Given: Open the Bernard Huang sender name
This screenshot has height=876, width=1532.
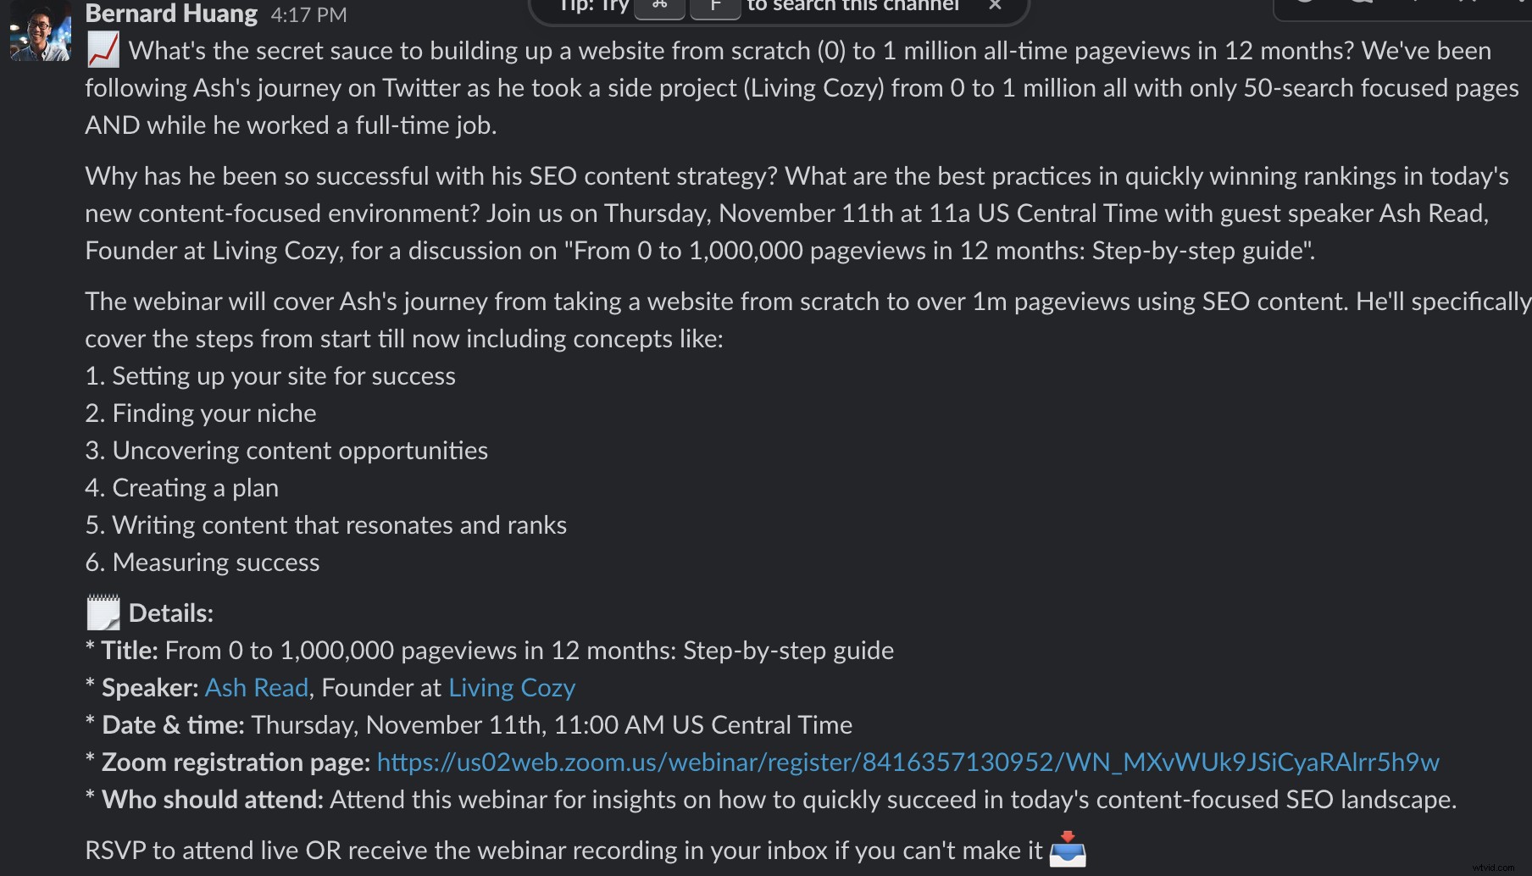Looking at the screenshot, I should pos(171,14).
